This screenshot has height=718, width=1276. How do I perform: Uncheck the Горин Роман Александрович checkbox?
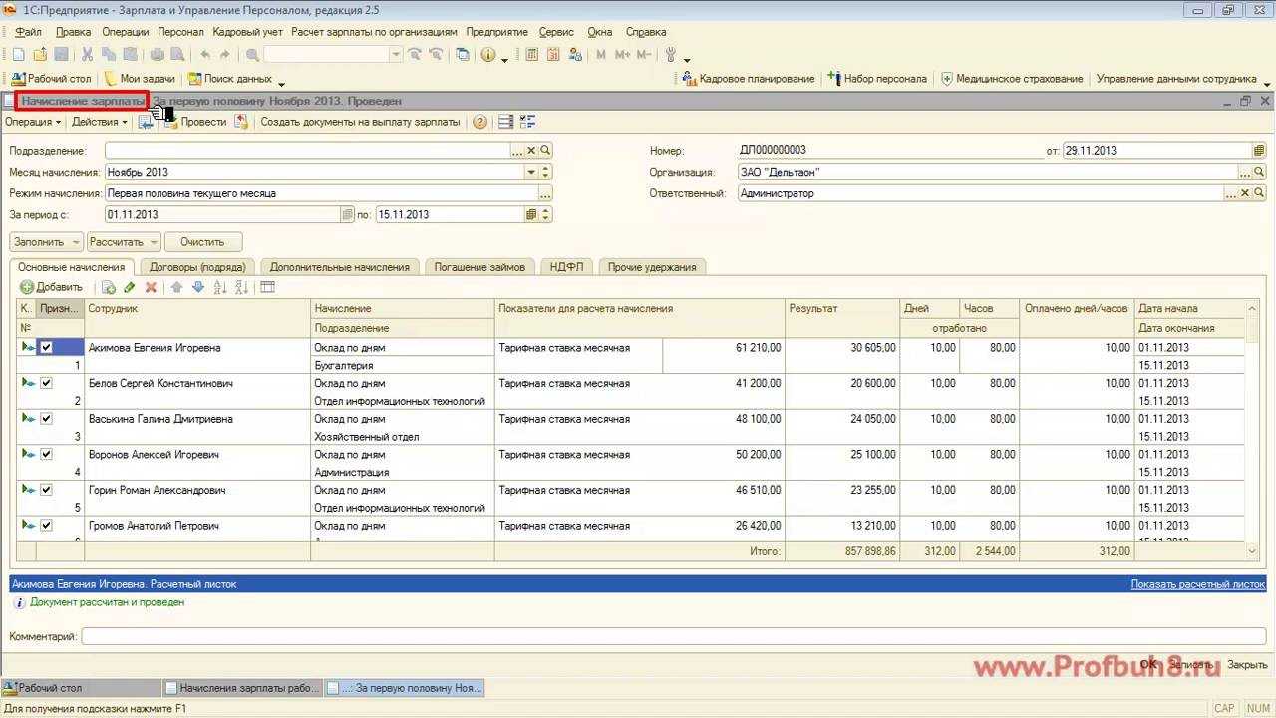[46, 490]
